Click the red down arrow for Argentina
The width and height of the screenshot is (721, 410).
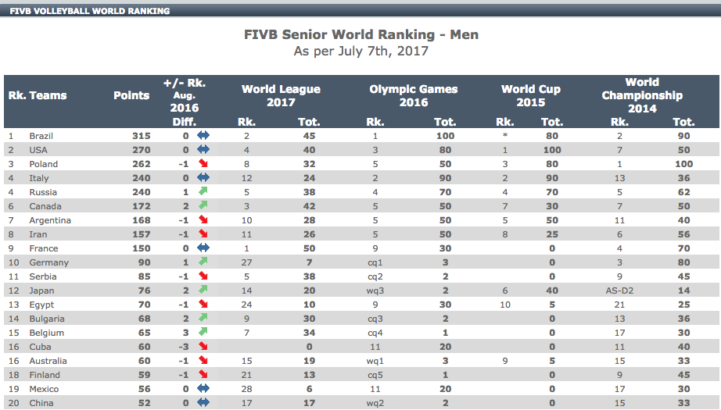click(x=203, y=220)
